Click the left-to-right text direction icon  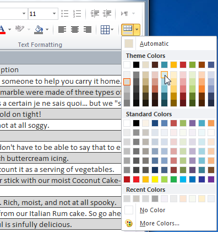(124, 14)
